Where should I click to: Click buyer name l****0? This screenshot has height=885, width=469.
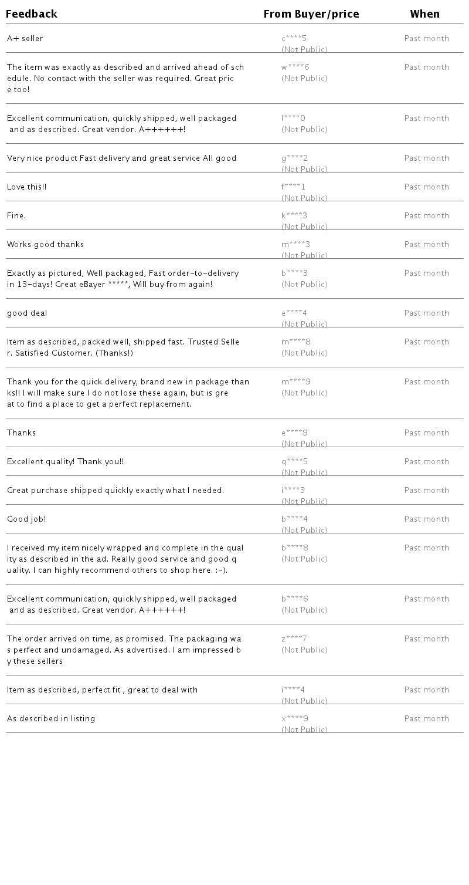pos(293,119)
